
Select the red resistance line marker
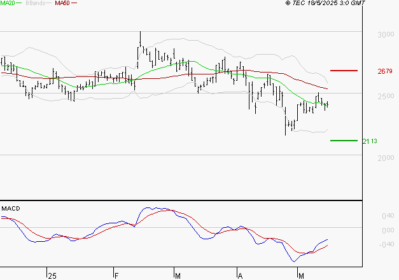click(x=344, y=71)
